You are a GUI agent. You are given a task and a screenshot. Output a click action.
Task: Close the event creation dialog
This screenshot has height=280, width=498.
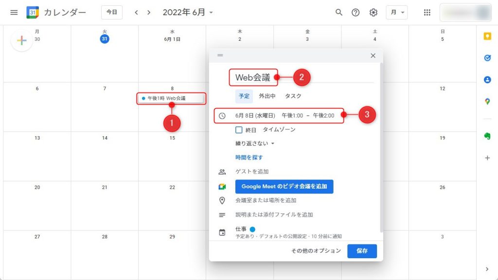pyautogui.click(x=373, y=55)
